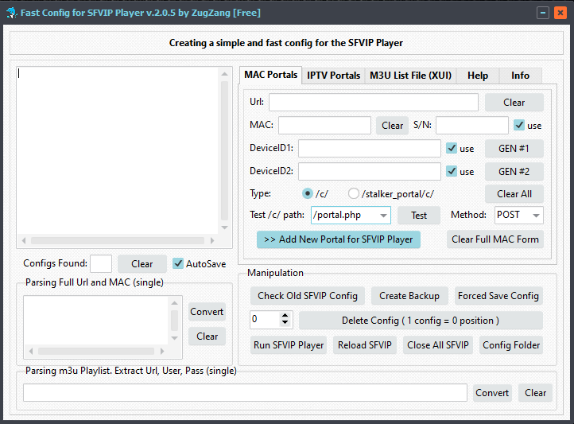The height and width of the screenshot is (424, 574).
Task: Click inside the large configs text area
Action: click(118, 150)
